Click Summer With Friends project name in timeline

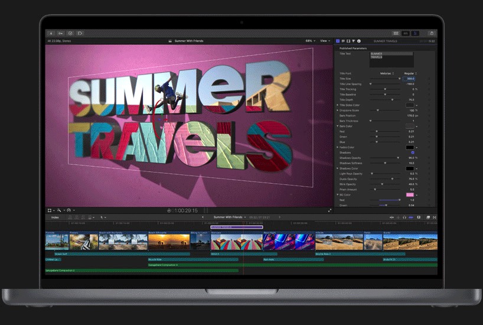(x=230, y=217)
